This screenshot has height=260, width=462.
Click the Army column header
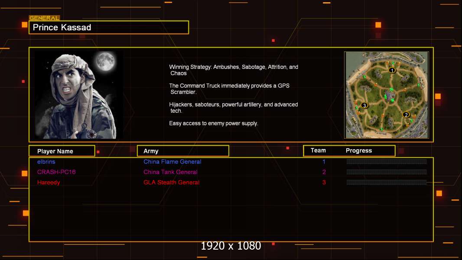pyautogui.click(x=183, y=151)
